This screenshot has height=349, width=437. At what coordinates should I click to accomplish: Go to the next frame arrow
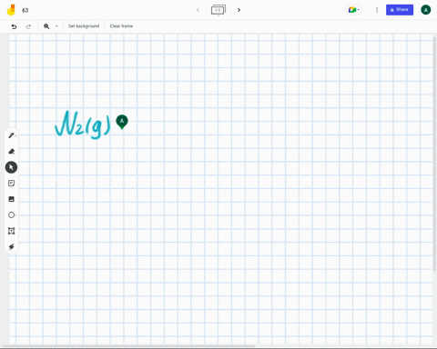(x=239, y=10)
